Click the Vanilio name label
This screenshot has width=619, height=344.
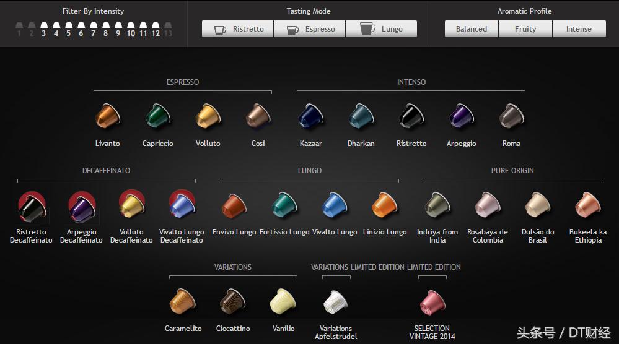[x=283, y=329]
